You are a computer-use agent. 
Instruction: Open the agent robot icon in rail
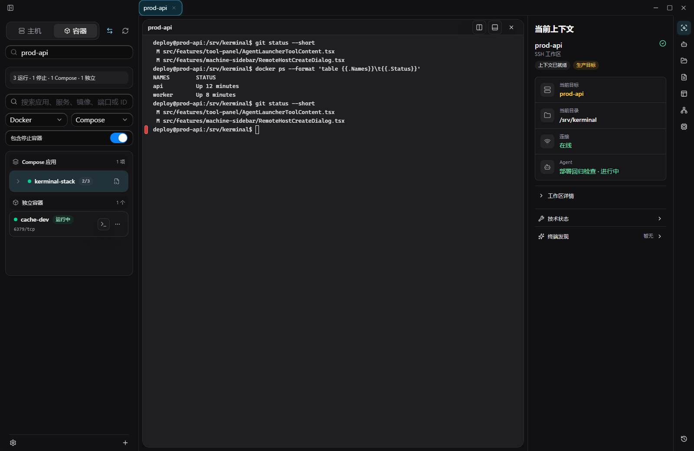click(684, 44)
